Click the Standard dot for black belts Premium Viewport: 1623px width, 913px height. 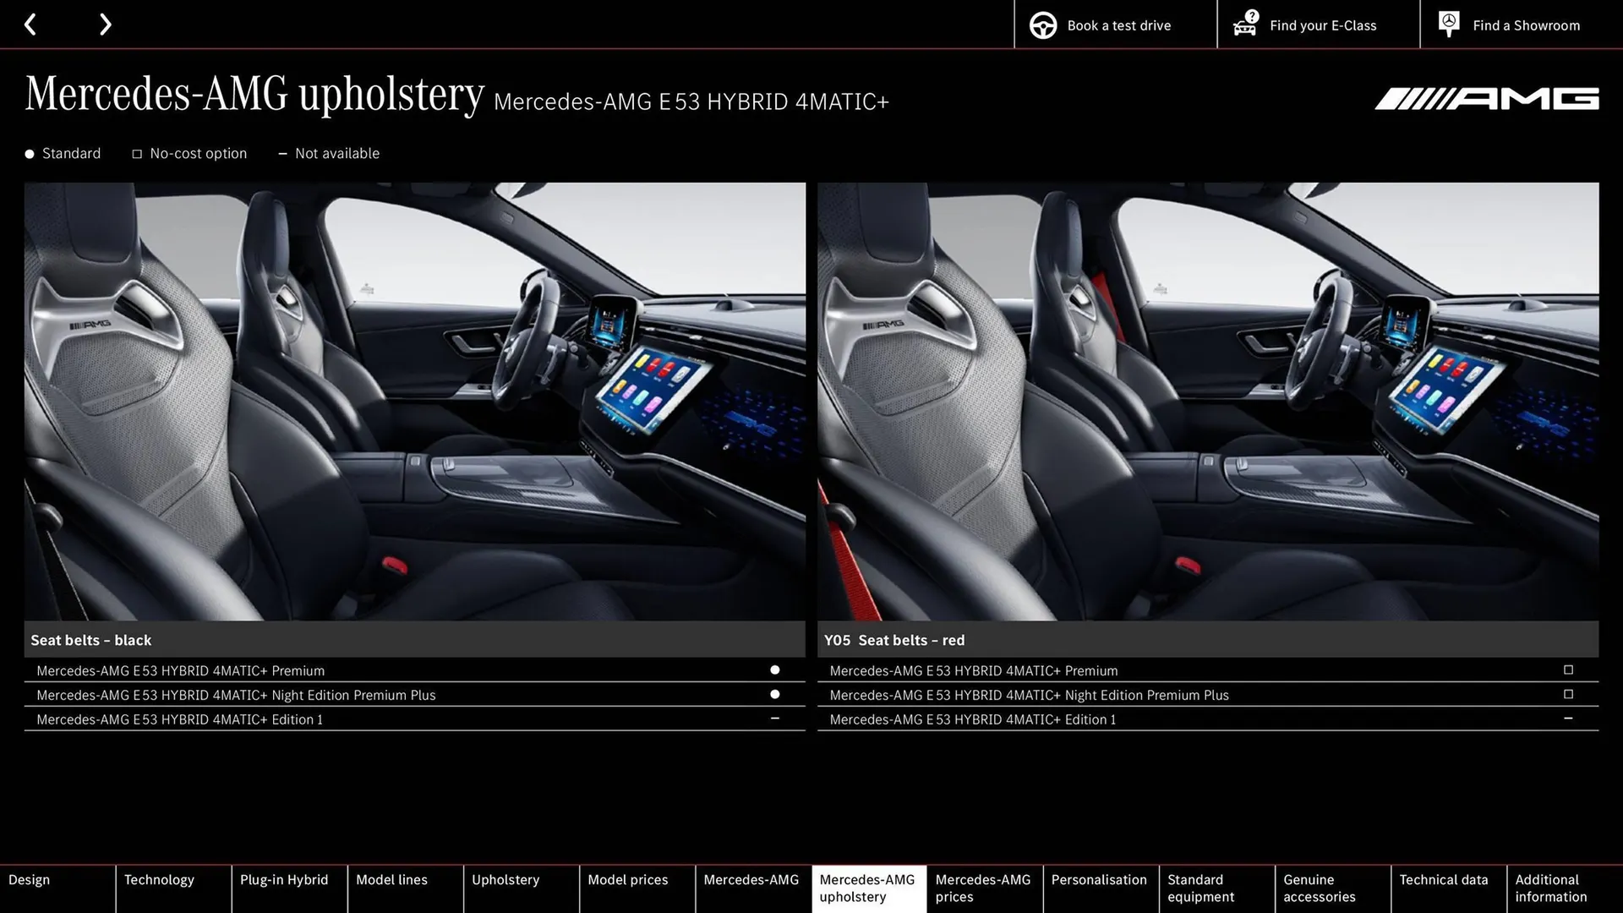pos(774,670)
